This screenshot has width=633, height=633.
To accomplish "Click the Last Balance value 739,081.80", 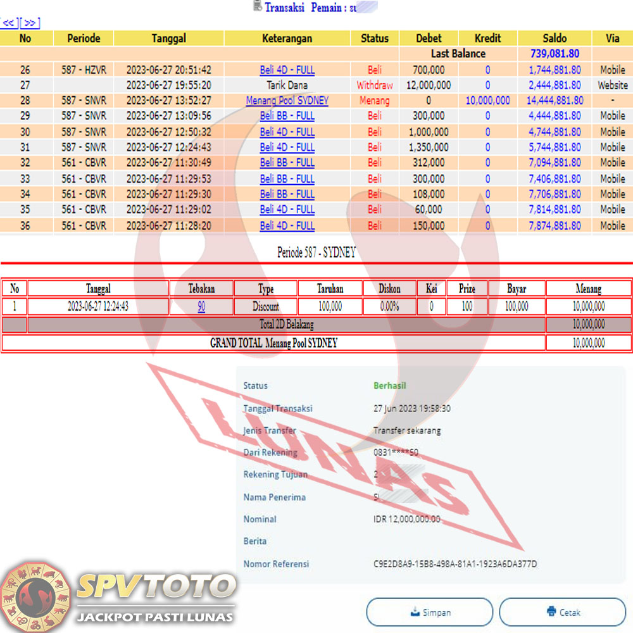I will pyautogui.click(x=555, y=54).
